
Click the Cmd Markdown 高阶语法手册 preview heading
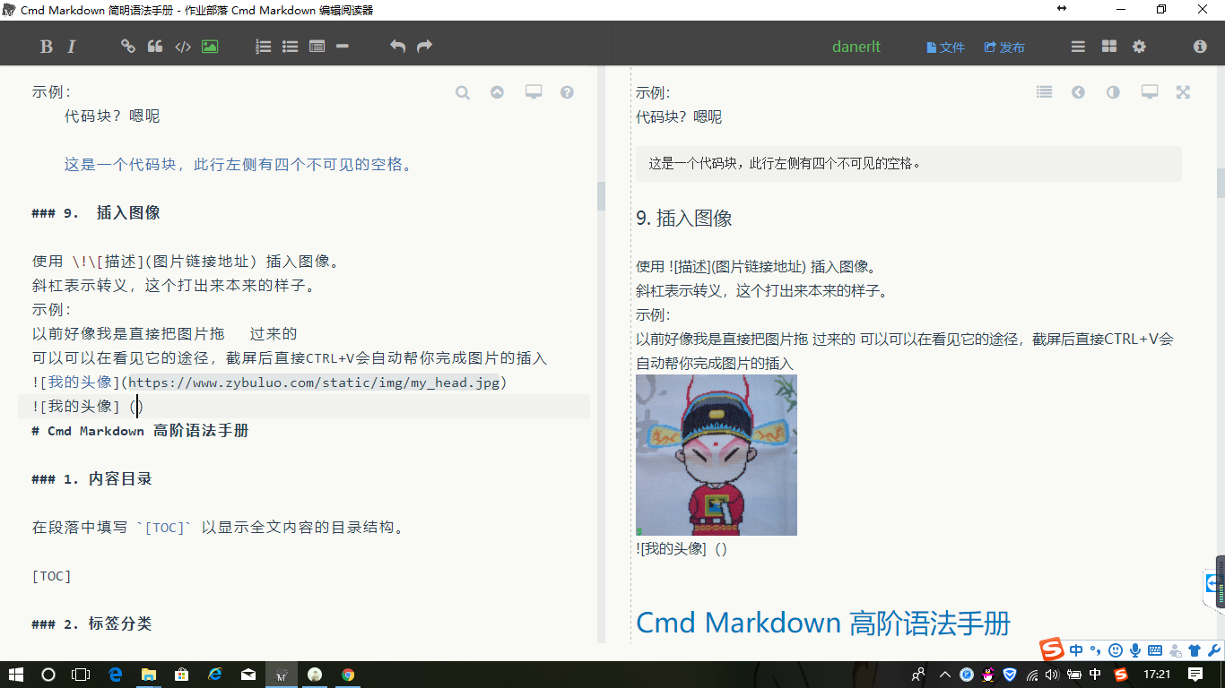point(823,623)
